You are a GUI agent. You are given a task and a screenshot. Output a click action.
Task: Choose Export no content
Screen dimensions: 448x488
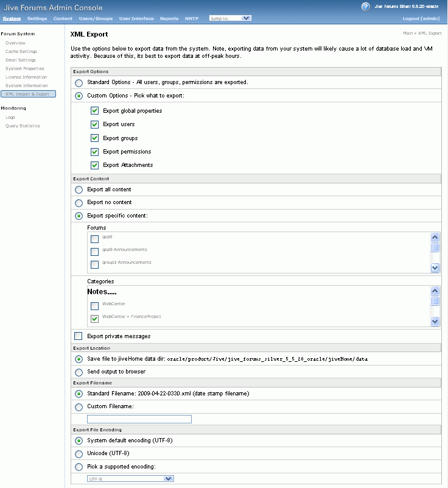point(79,202)
